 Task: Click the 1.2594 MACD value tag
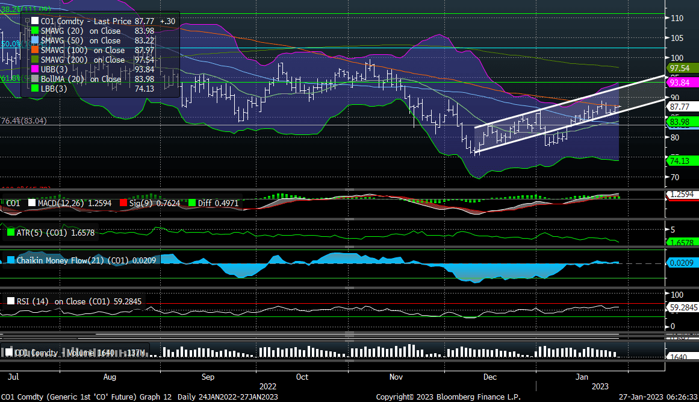tap(682, 195)
